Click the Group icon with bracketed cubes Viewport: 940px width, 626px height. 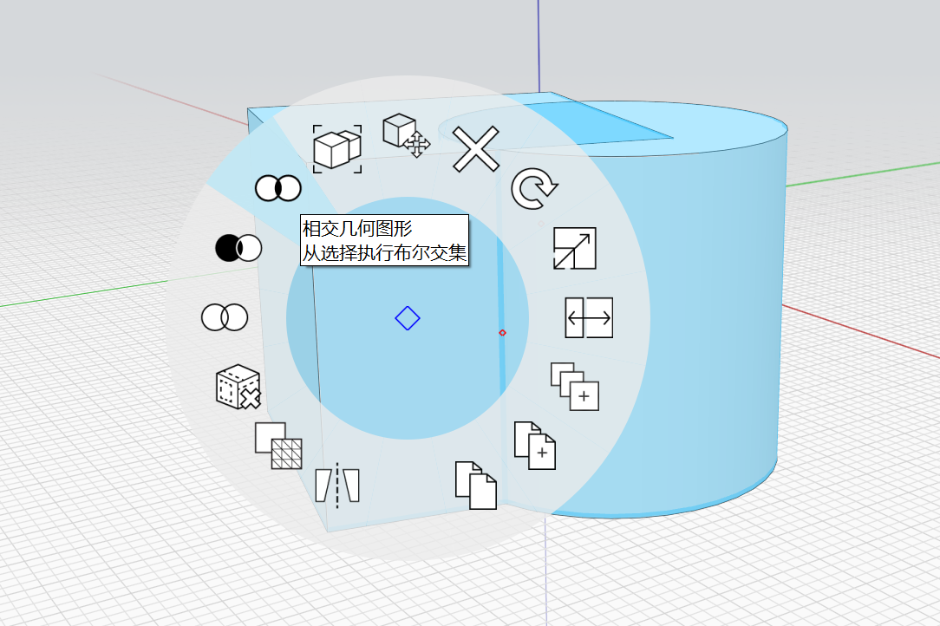coord(337,148)
